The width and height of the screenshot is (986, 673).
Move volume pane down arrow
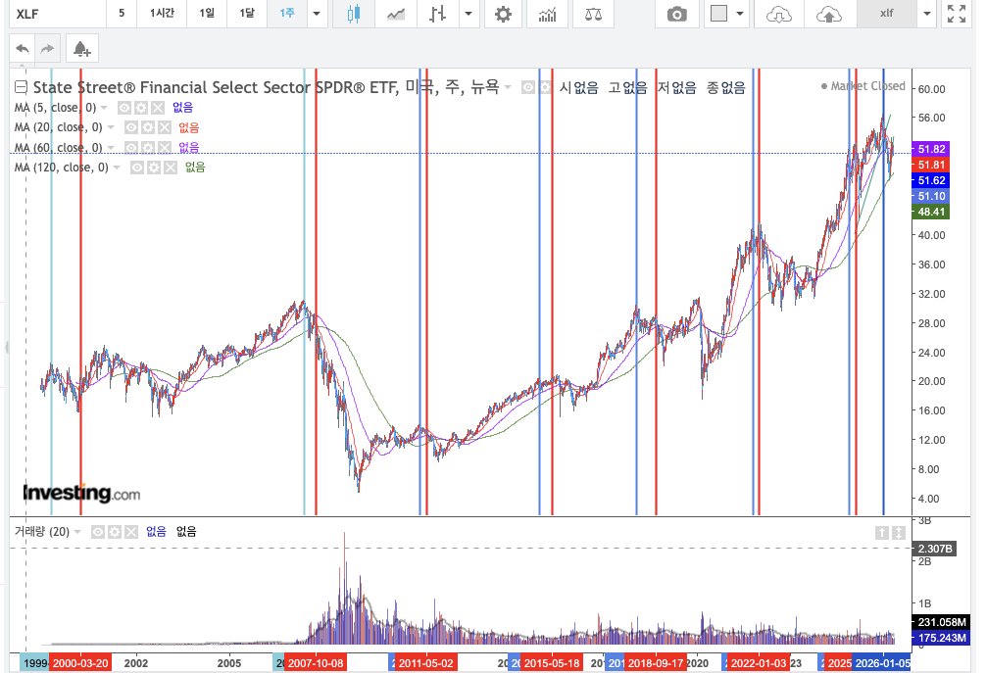pyautogui.click(x=899, y=533)
